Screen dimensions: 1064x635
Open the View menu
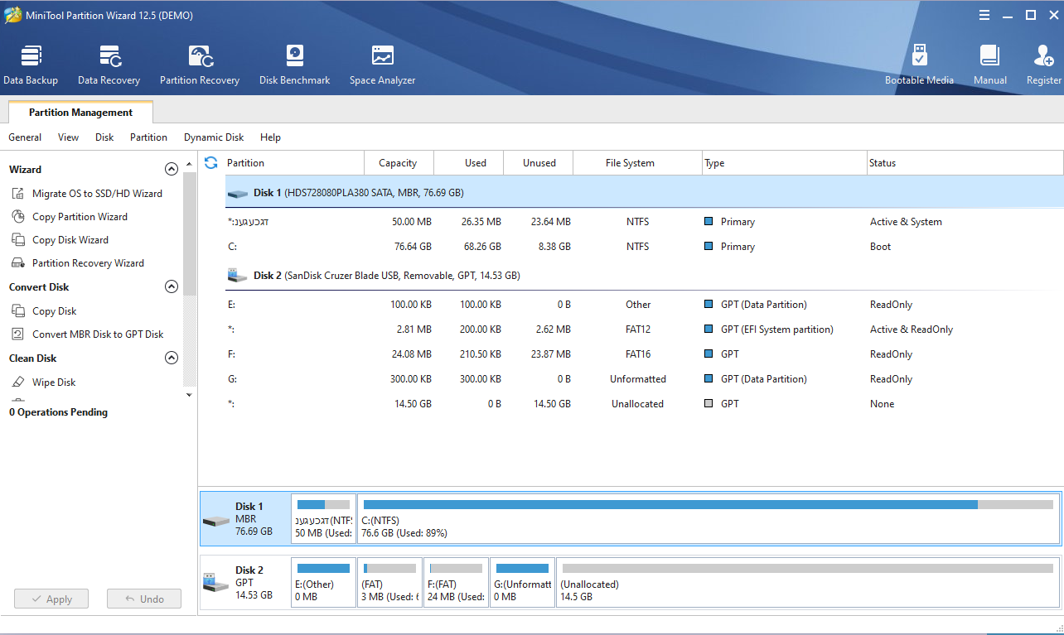tap(69, 137)
